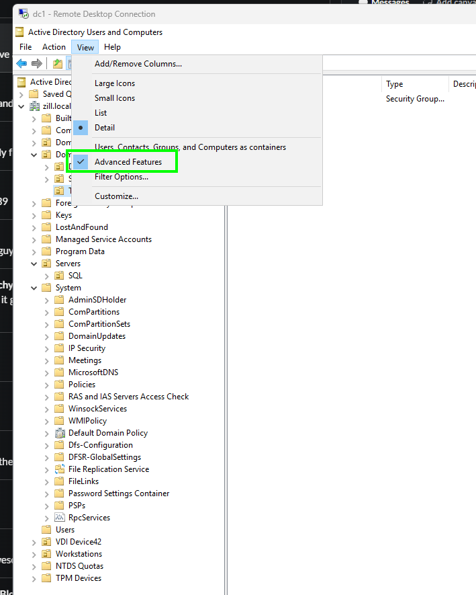Image resolution: width=476 pixels, height=595 pixels.
Task: Choose Add/Remove Columns from menu
Action: (x=138, y=64)
